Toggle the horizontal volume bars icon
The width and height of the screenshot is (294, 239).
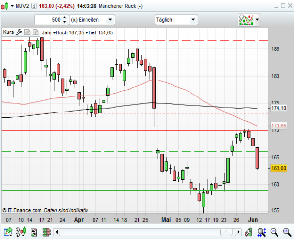47,232
